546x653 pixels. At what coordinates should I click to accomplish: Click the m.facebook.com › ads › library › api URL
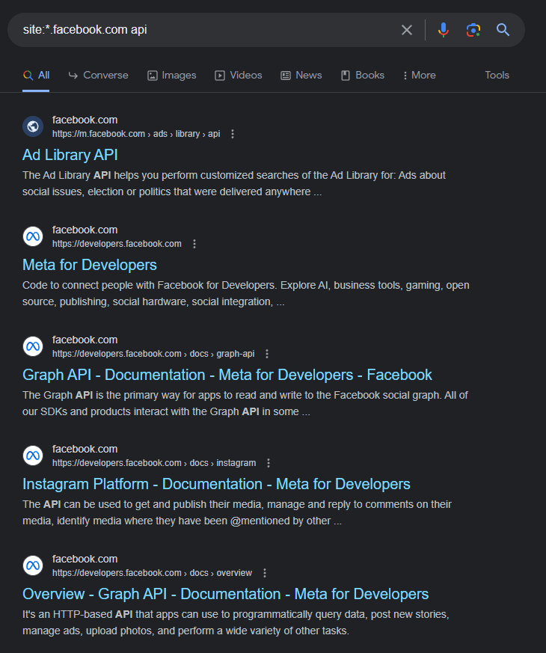click(136, 134)
